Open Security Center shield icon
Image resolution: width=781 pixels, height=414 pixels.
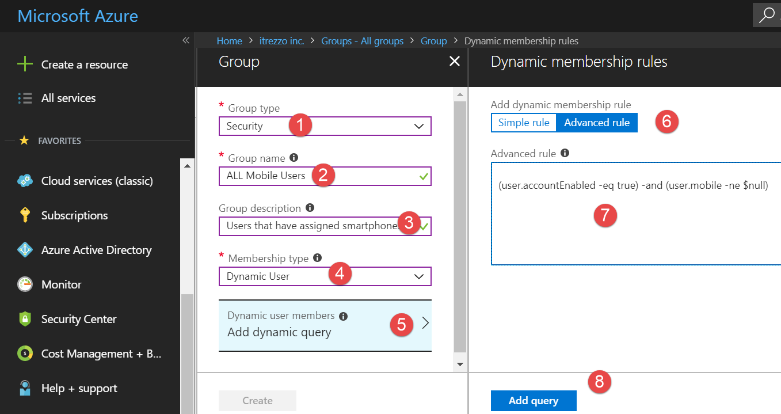tap(25, 319)
